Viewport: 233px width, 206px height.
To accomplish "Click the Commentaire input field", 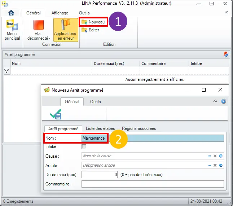I will (153, 184).
